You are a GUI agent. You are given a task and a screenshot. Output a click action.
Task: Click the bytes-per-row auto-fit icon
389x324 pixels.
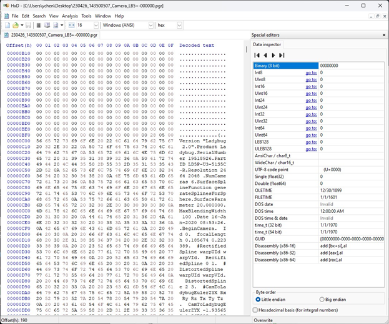[x=71, y=26]
